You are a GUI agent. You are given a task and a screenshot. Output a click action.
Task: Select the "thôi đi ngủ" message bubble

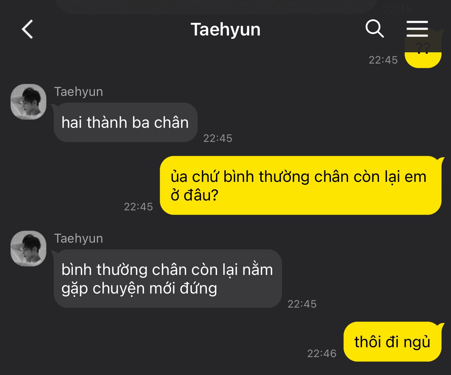pyautogui.click(x=392, y=342)
